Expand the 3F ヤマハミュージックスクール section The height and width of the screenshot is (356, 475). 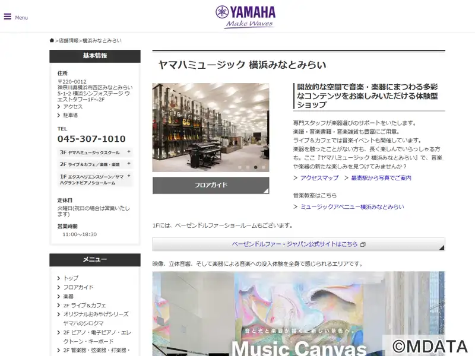pyautogui.click(x=95, y=152)
